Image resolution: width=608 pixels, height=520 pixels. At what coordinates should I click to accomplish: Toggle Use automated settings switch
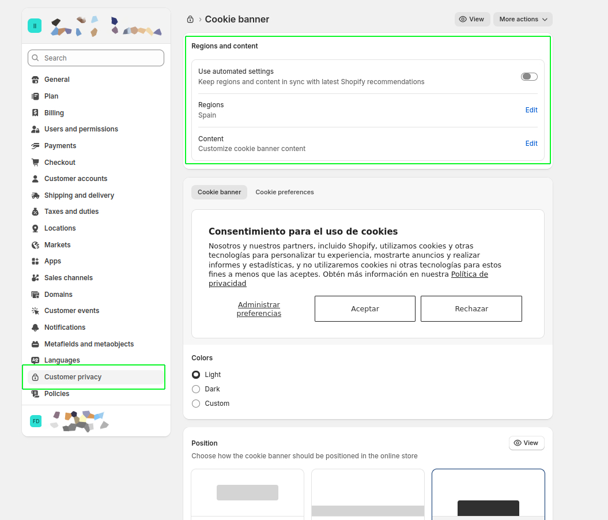[529, 77]
